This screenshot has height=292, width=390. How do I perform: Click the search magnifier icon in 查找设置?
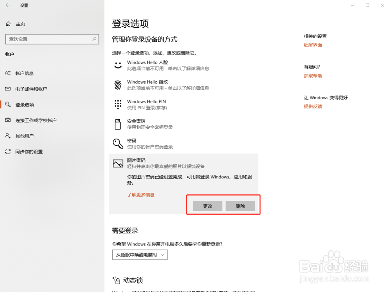94,39
